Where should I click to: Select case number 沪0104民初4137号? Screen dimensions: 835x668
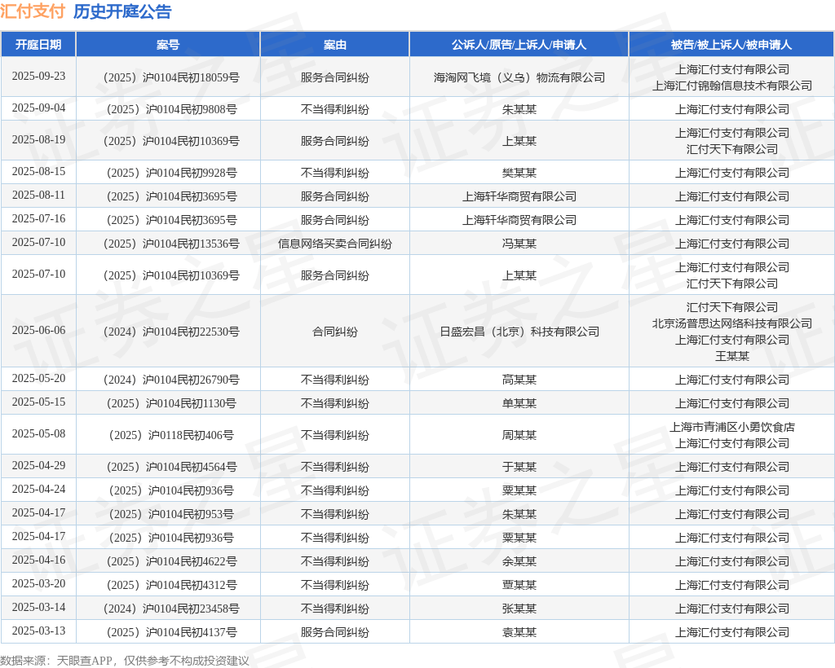(x=171, y=632)
